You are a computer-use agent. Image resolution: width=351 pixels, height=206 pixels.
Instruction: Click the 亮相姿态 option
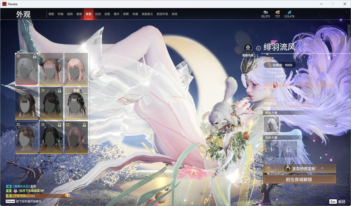click(270, 103)
